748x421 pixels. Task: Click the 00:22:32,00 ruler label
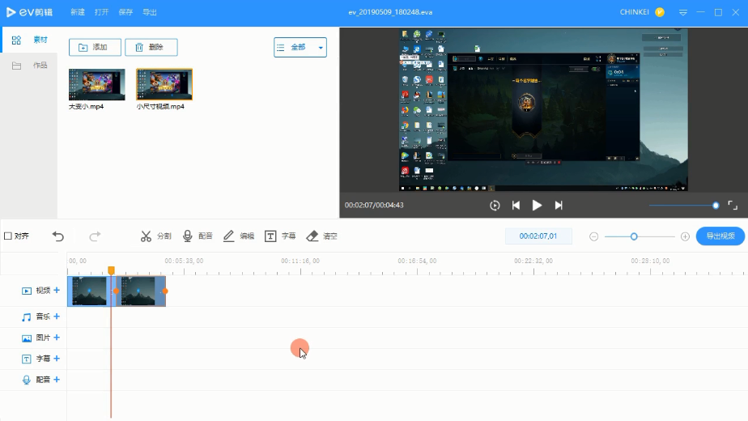tap(533, 261)
